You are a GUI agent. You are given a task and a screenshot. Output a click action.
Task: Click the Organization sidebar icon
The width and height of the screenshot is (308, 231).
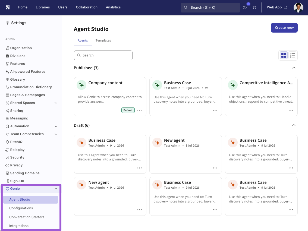coord(7,48)
